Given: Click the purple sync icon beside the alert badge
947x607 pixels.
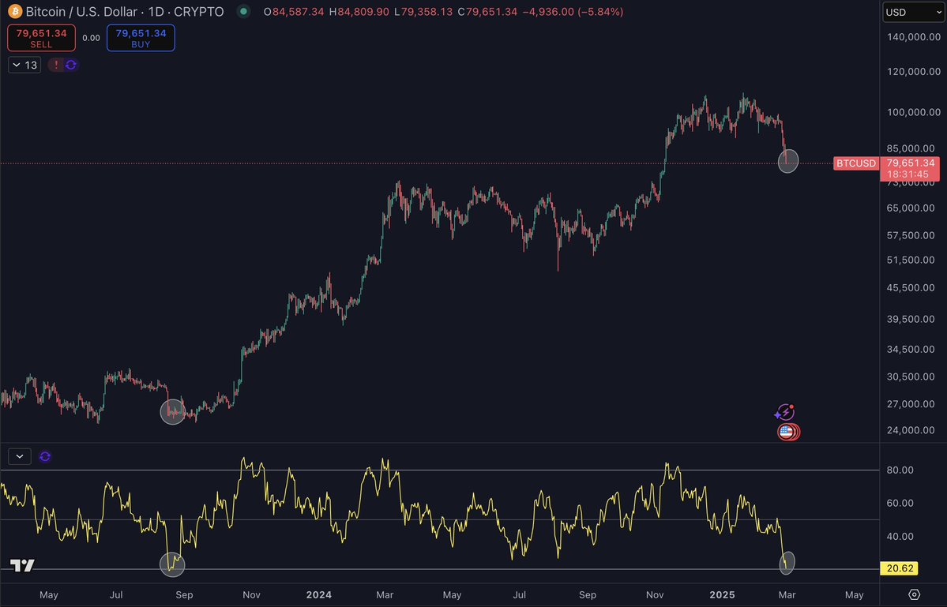Looking at the screenshot, I should click(70, 65).
